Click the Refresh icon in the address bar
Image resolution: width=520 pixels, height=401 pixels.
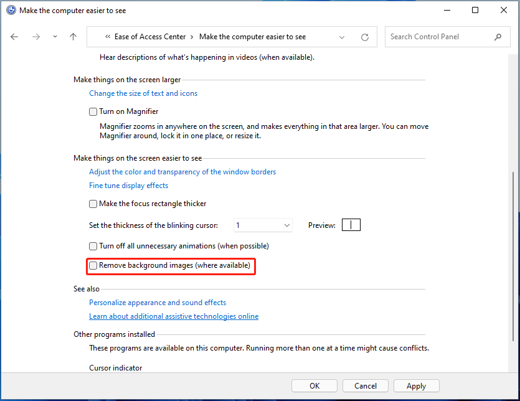pyautogui.click(x=365, y=37)
